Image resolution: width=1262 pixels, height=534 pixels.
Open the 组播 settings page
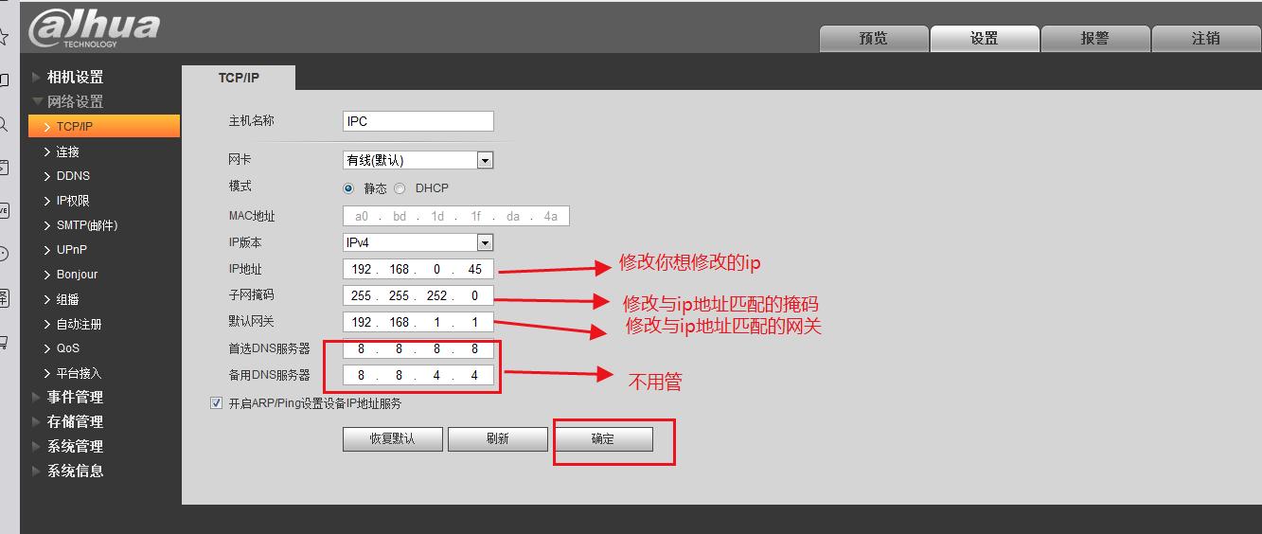click(67, 299)
